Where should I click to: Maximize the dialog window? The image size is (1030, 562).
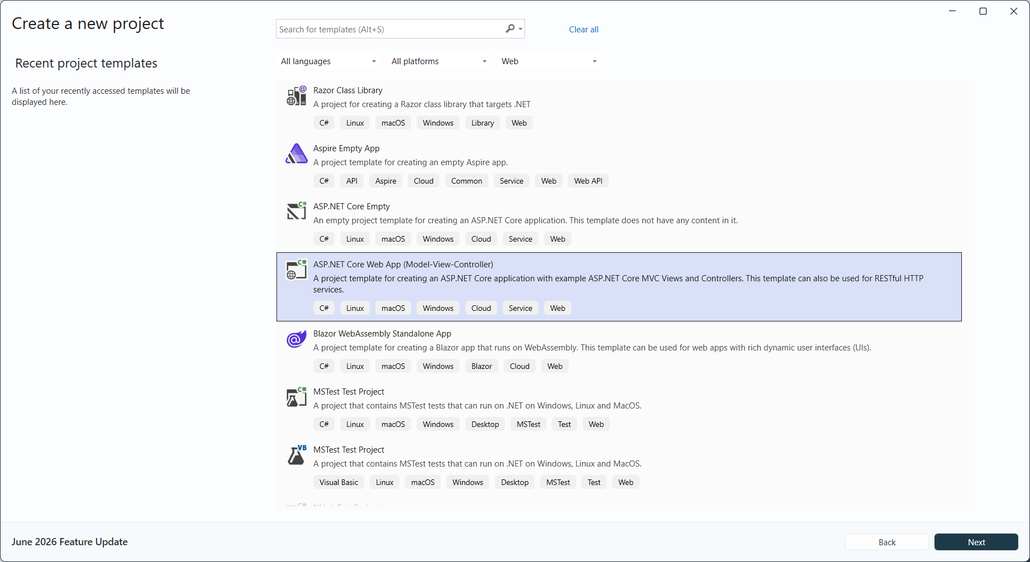[983, 11]
